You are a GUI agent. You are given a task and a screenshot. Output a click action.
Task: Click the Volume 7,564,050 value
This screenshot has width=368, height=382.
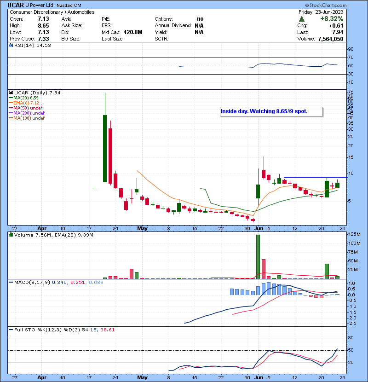click(330, 39)
